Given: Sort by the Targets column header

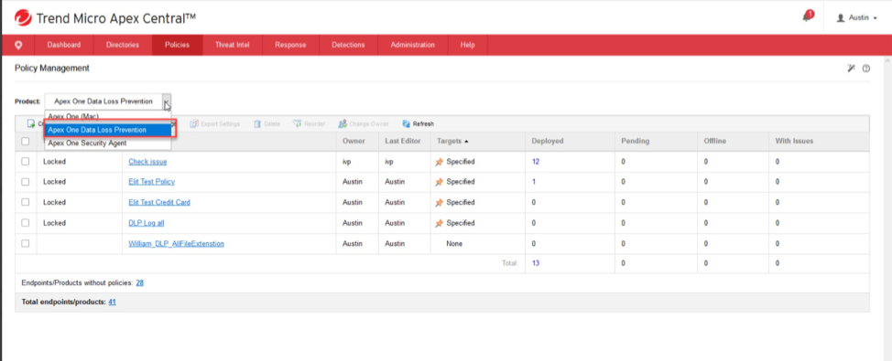Looking at the screenshot, I should (452, 142).
